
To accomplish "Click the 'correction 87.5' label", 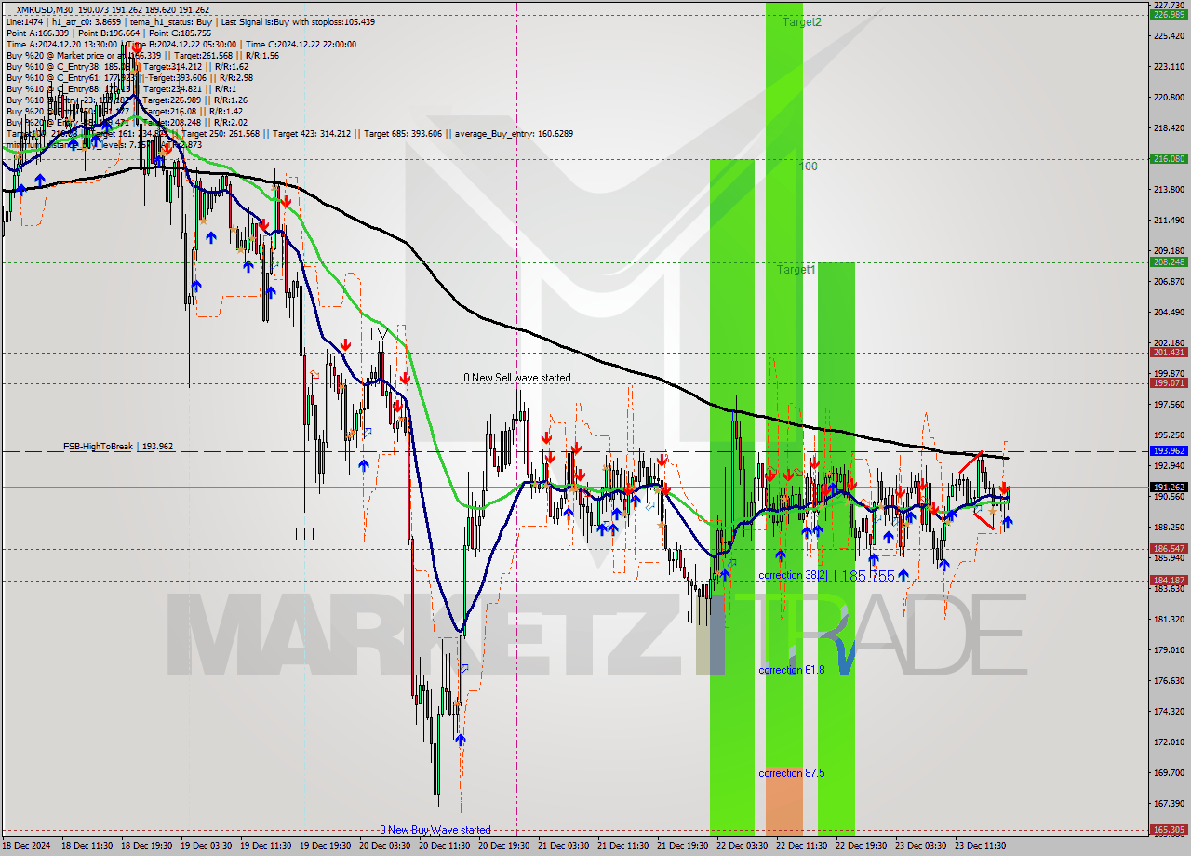I will (791, 773).
